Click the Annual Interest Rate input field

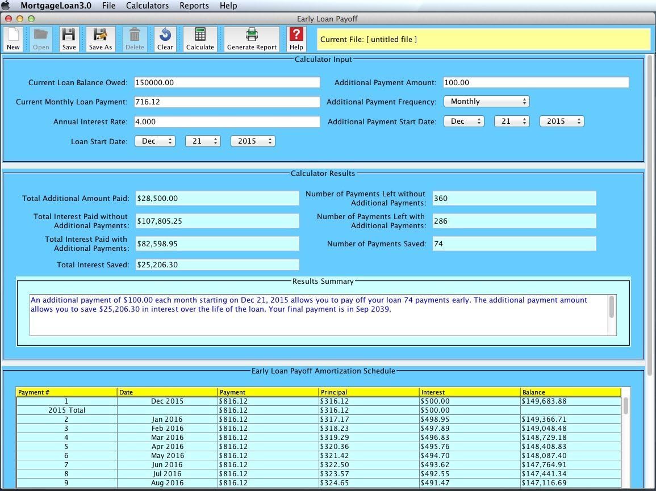pyautogui.click(x=227, y=122)
